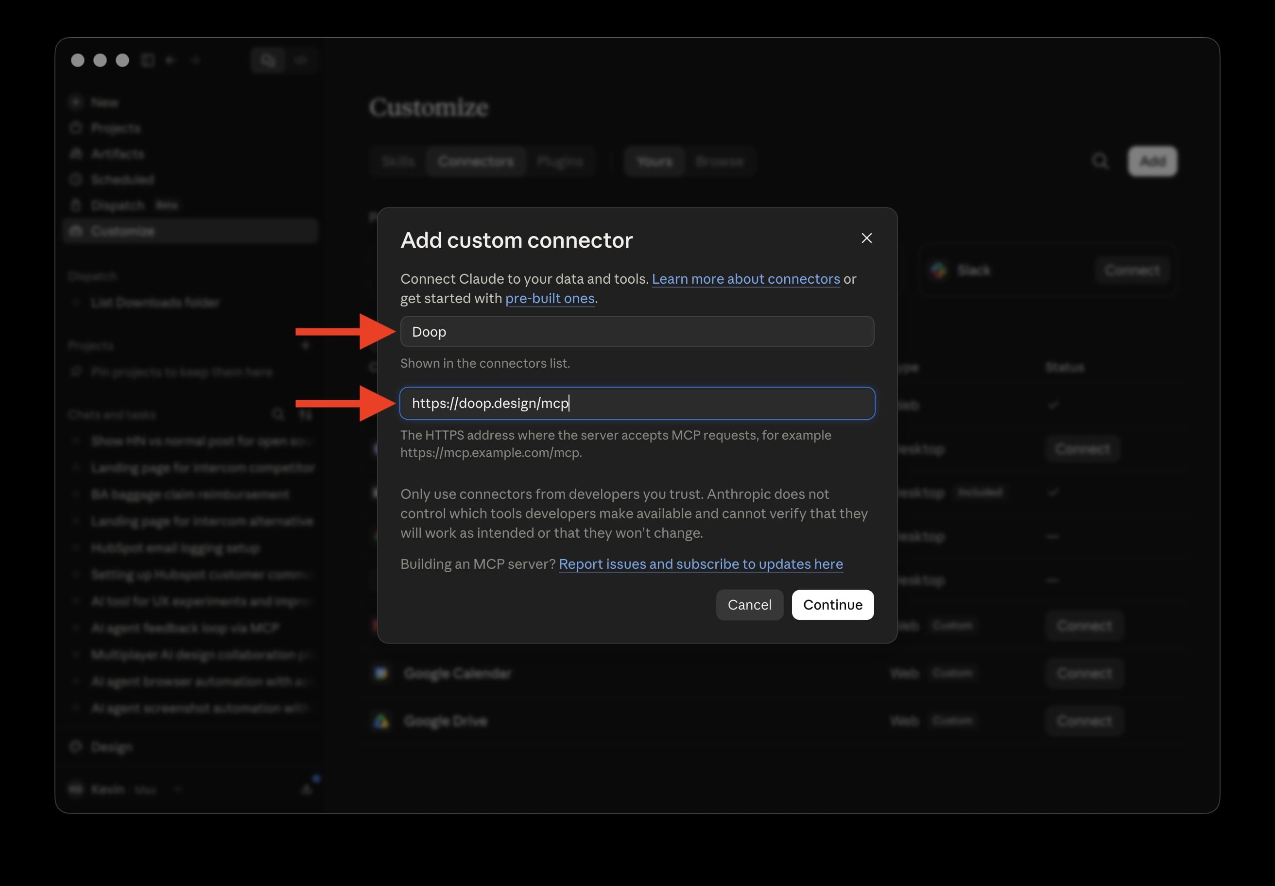Focus the server URL field with https://doop.design/mcp
The height and width of the screenshot is (886, 1275).
637,403
